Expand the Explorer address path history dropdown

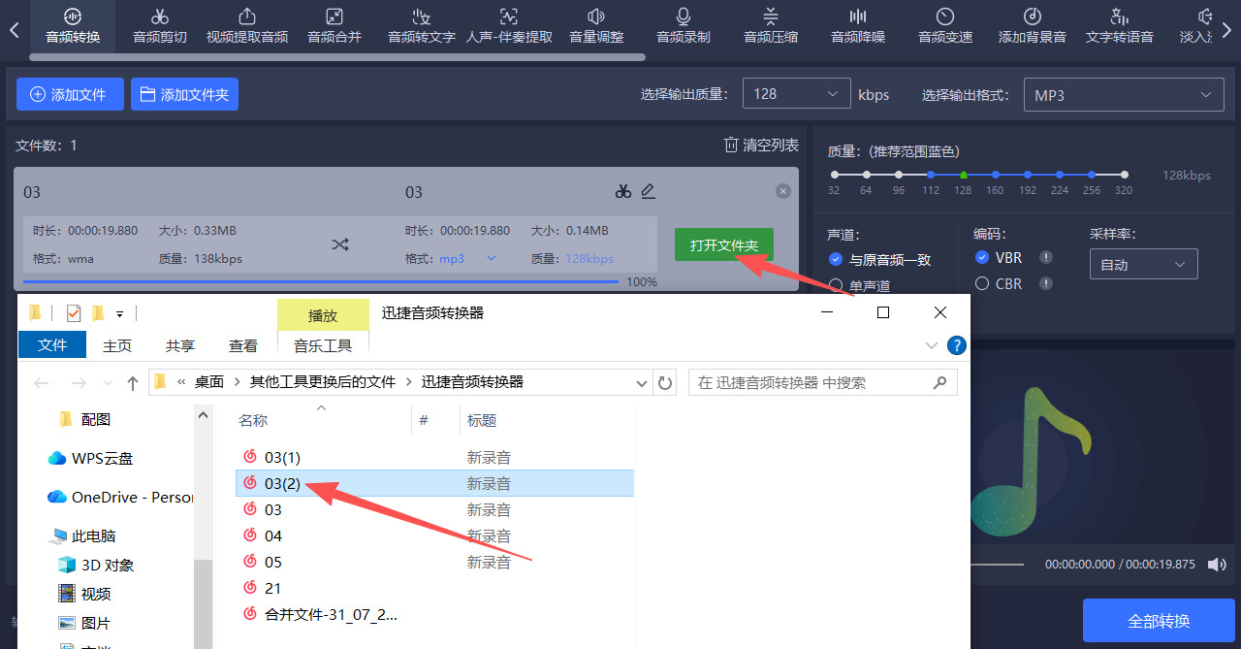point(640,383)
